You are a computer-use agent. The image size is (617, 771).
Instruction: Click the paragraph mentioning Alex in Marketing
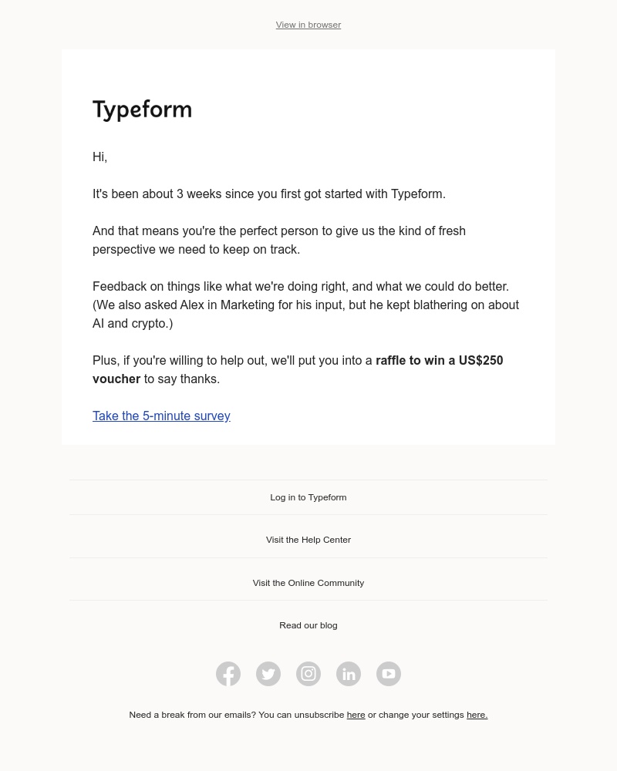(306, 305)
